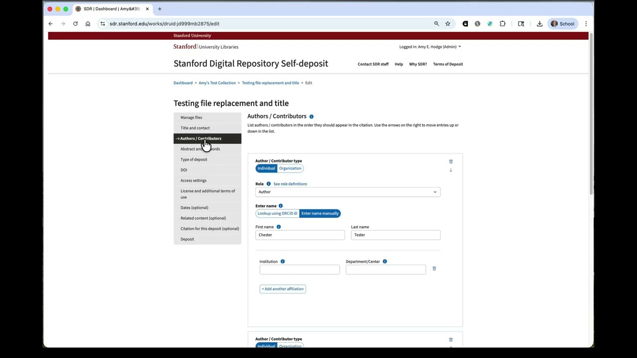Reload the page with the refresh icon
Screen dimensions: 637x358
coord(75,24)
